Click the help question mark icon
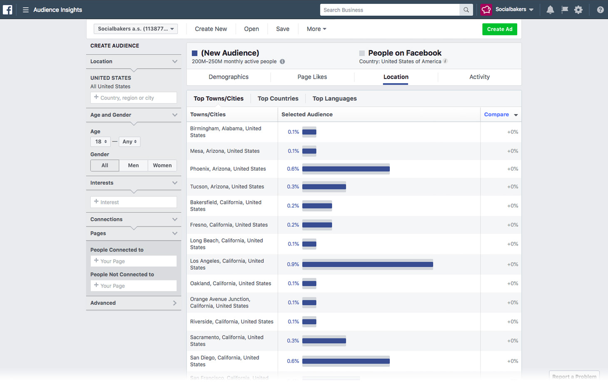Viewport: 608px width, 382px height. (600, 10)
